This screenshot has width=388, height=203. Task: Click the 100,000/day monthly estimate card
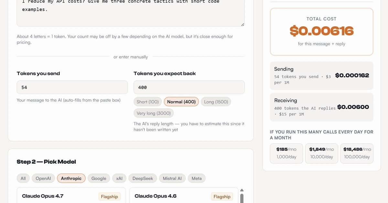[357, 153]
